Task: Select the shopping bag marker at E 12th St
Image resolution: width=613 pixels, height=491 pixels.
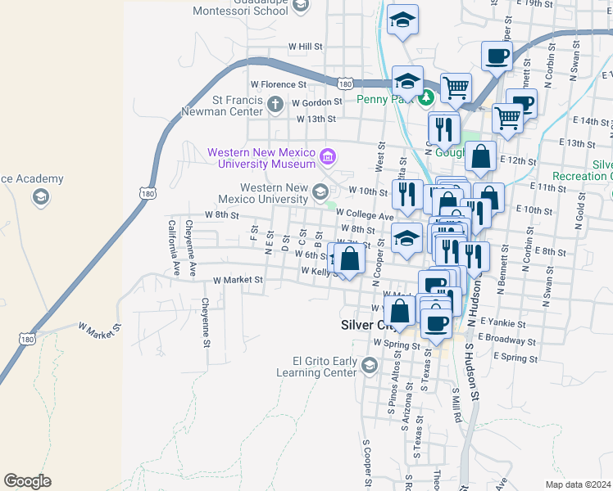Action: 480,156
